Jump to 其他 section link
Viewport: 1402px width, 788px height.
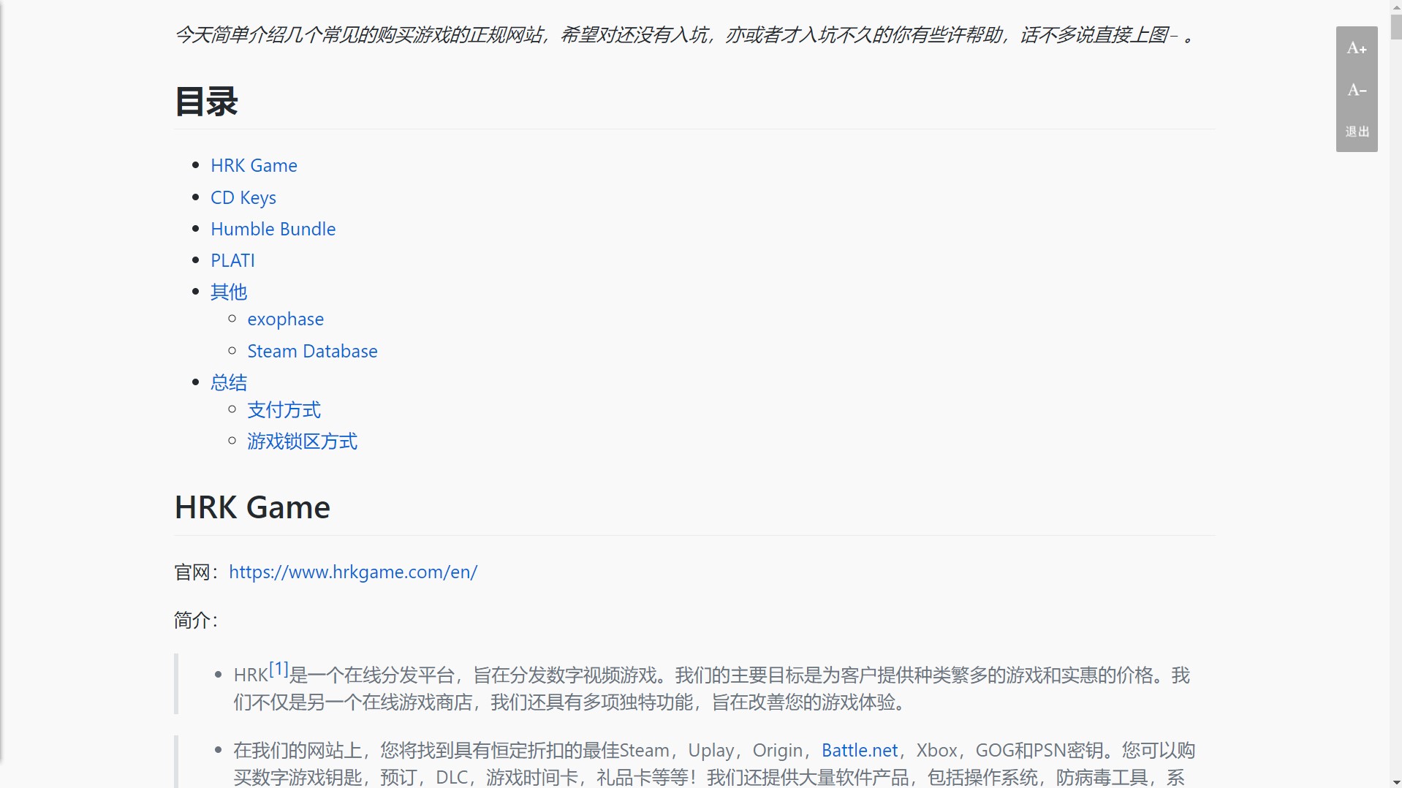[229, 292]
